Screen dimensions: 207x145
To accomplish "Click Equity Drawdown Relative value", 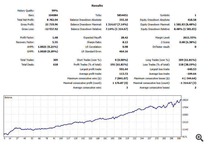I will coord(185,29).
